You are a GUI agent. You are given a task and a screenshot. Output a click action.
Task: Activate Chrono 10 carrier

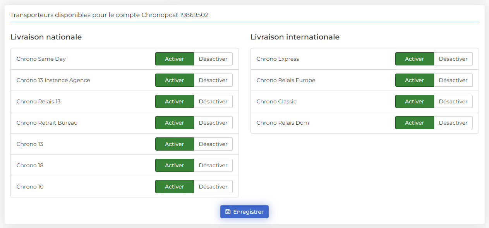click(x=175, y=187)
